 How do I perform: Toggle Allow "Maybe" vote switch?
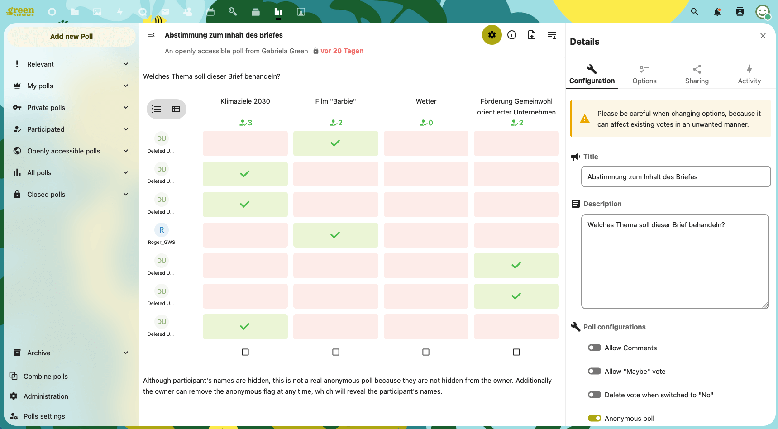coord(595,371)
